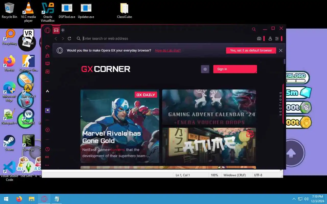The height and width of the screenshot is (204, 327).
Task: Open File Explorer from the taskbar
Action: (x=31, y=199)
